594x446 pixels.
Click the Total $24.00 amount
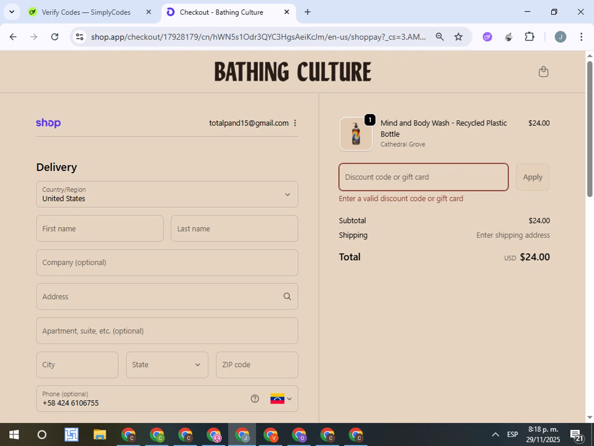pos(535,257)
